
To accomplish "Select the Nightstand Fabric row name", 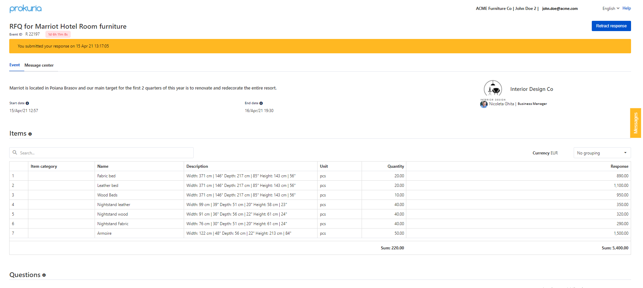I will pyautogui.click(x=113, y=224).
